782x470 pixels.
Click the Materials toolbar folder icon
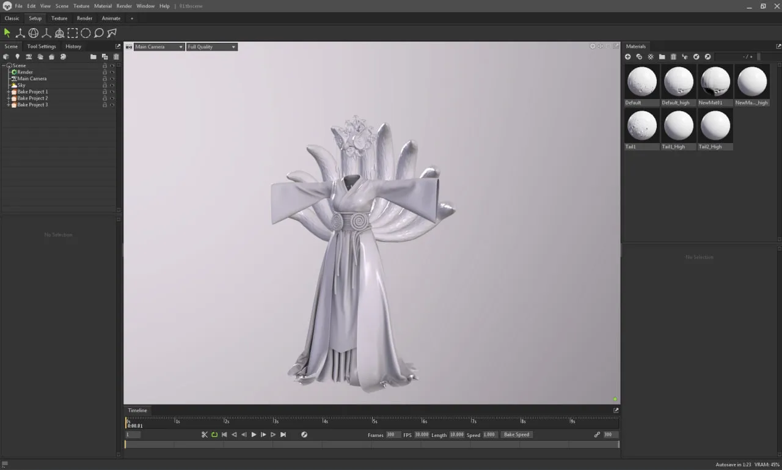[662, 57]
